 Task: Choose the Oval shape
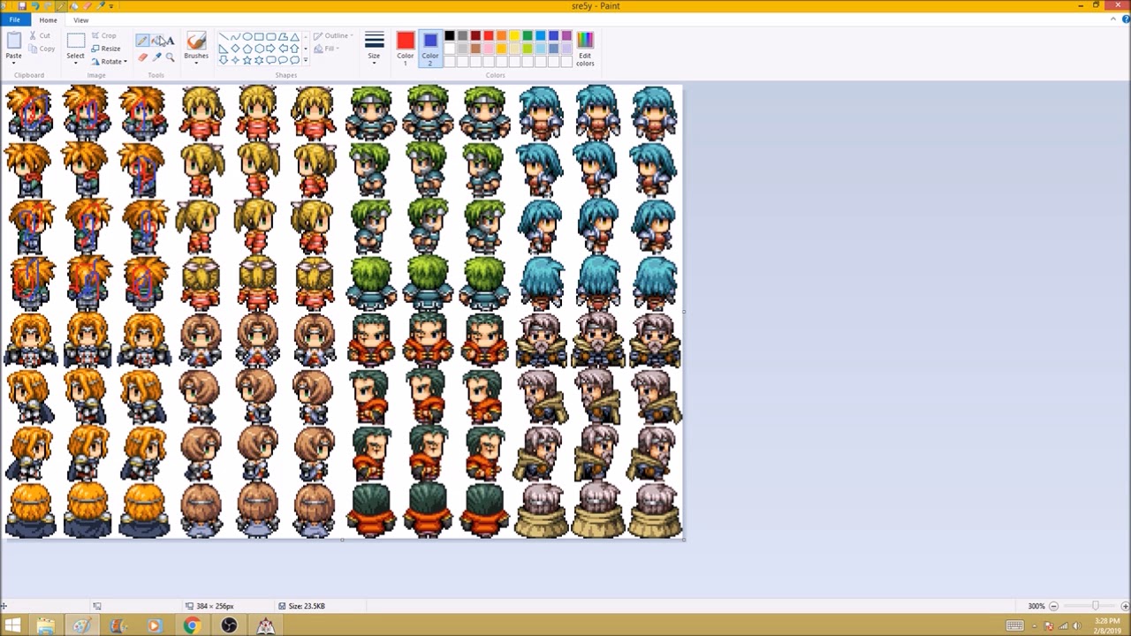(247, 37)
